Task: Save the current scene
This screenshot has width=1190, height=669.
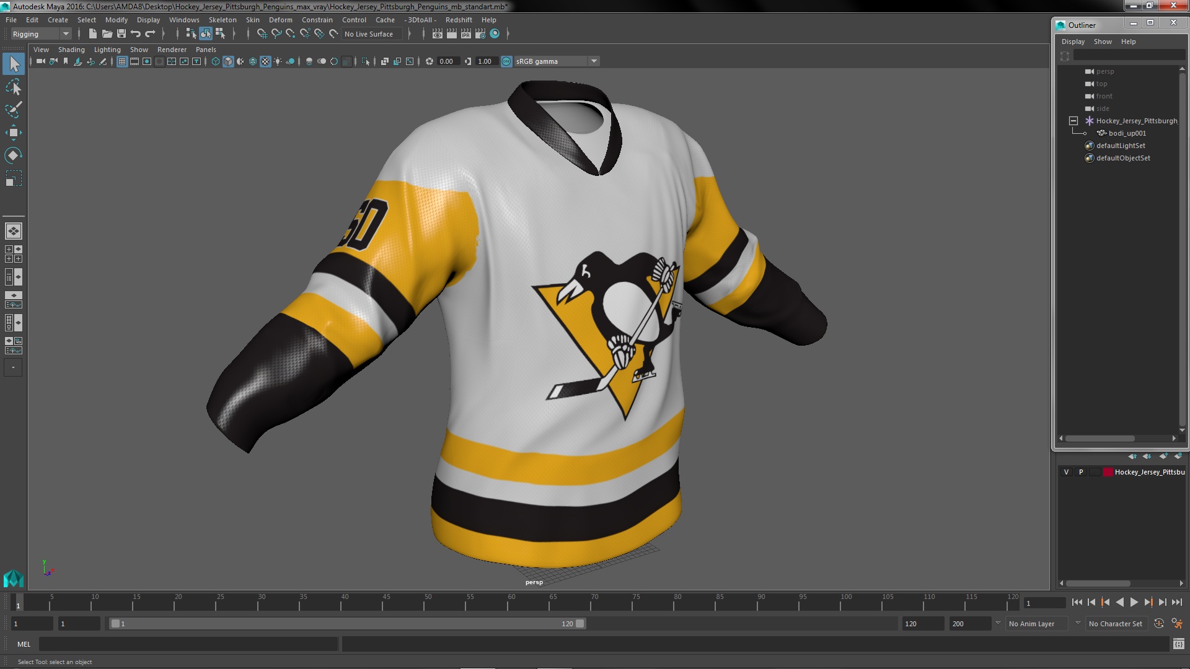Action: [121, 34]
